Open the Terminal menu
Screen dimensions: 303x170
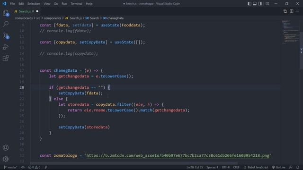(76, 4)
